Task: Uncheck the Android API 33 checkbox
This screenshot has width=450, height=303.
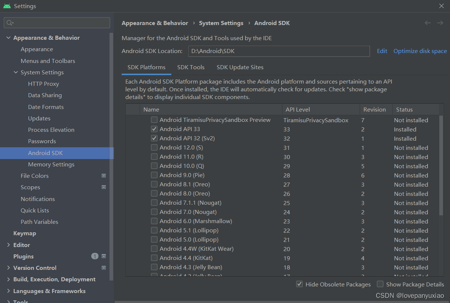Action: tap(154, 129)
